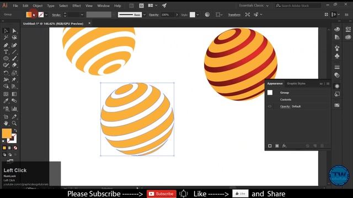Select the Line Segment tool
353x198 pixels.
(x=14, y=52)
